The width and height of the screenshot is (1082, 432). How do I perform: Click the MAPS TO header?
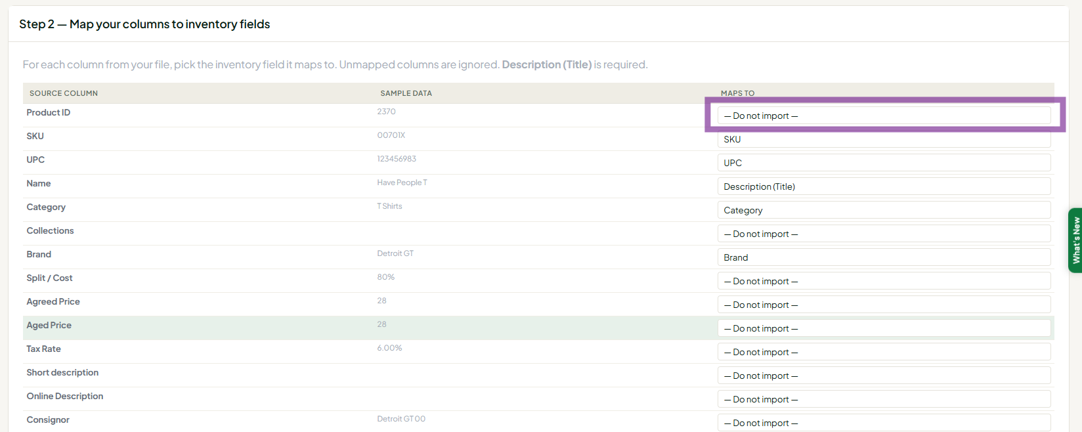pyautogui.click(x=738, y=93)
